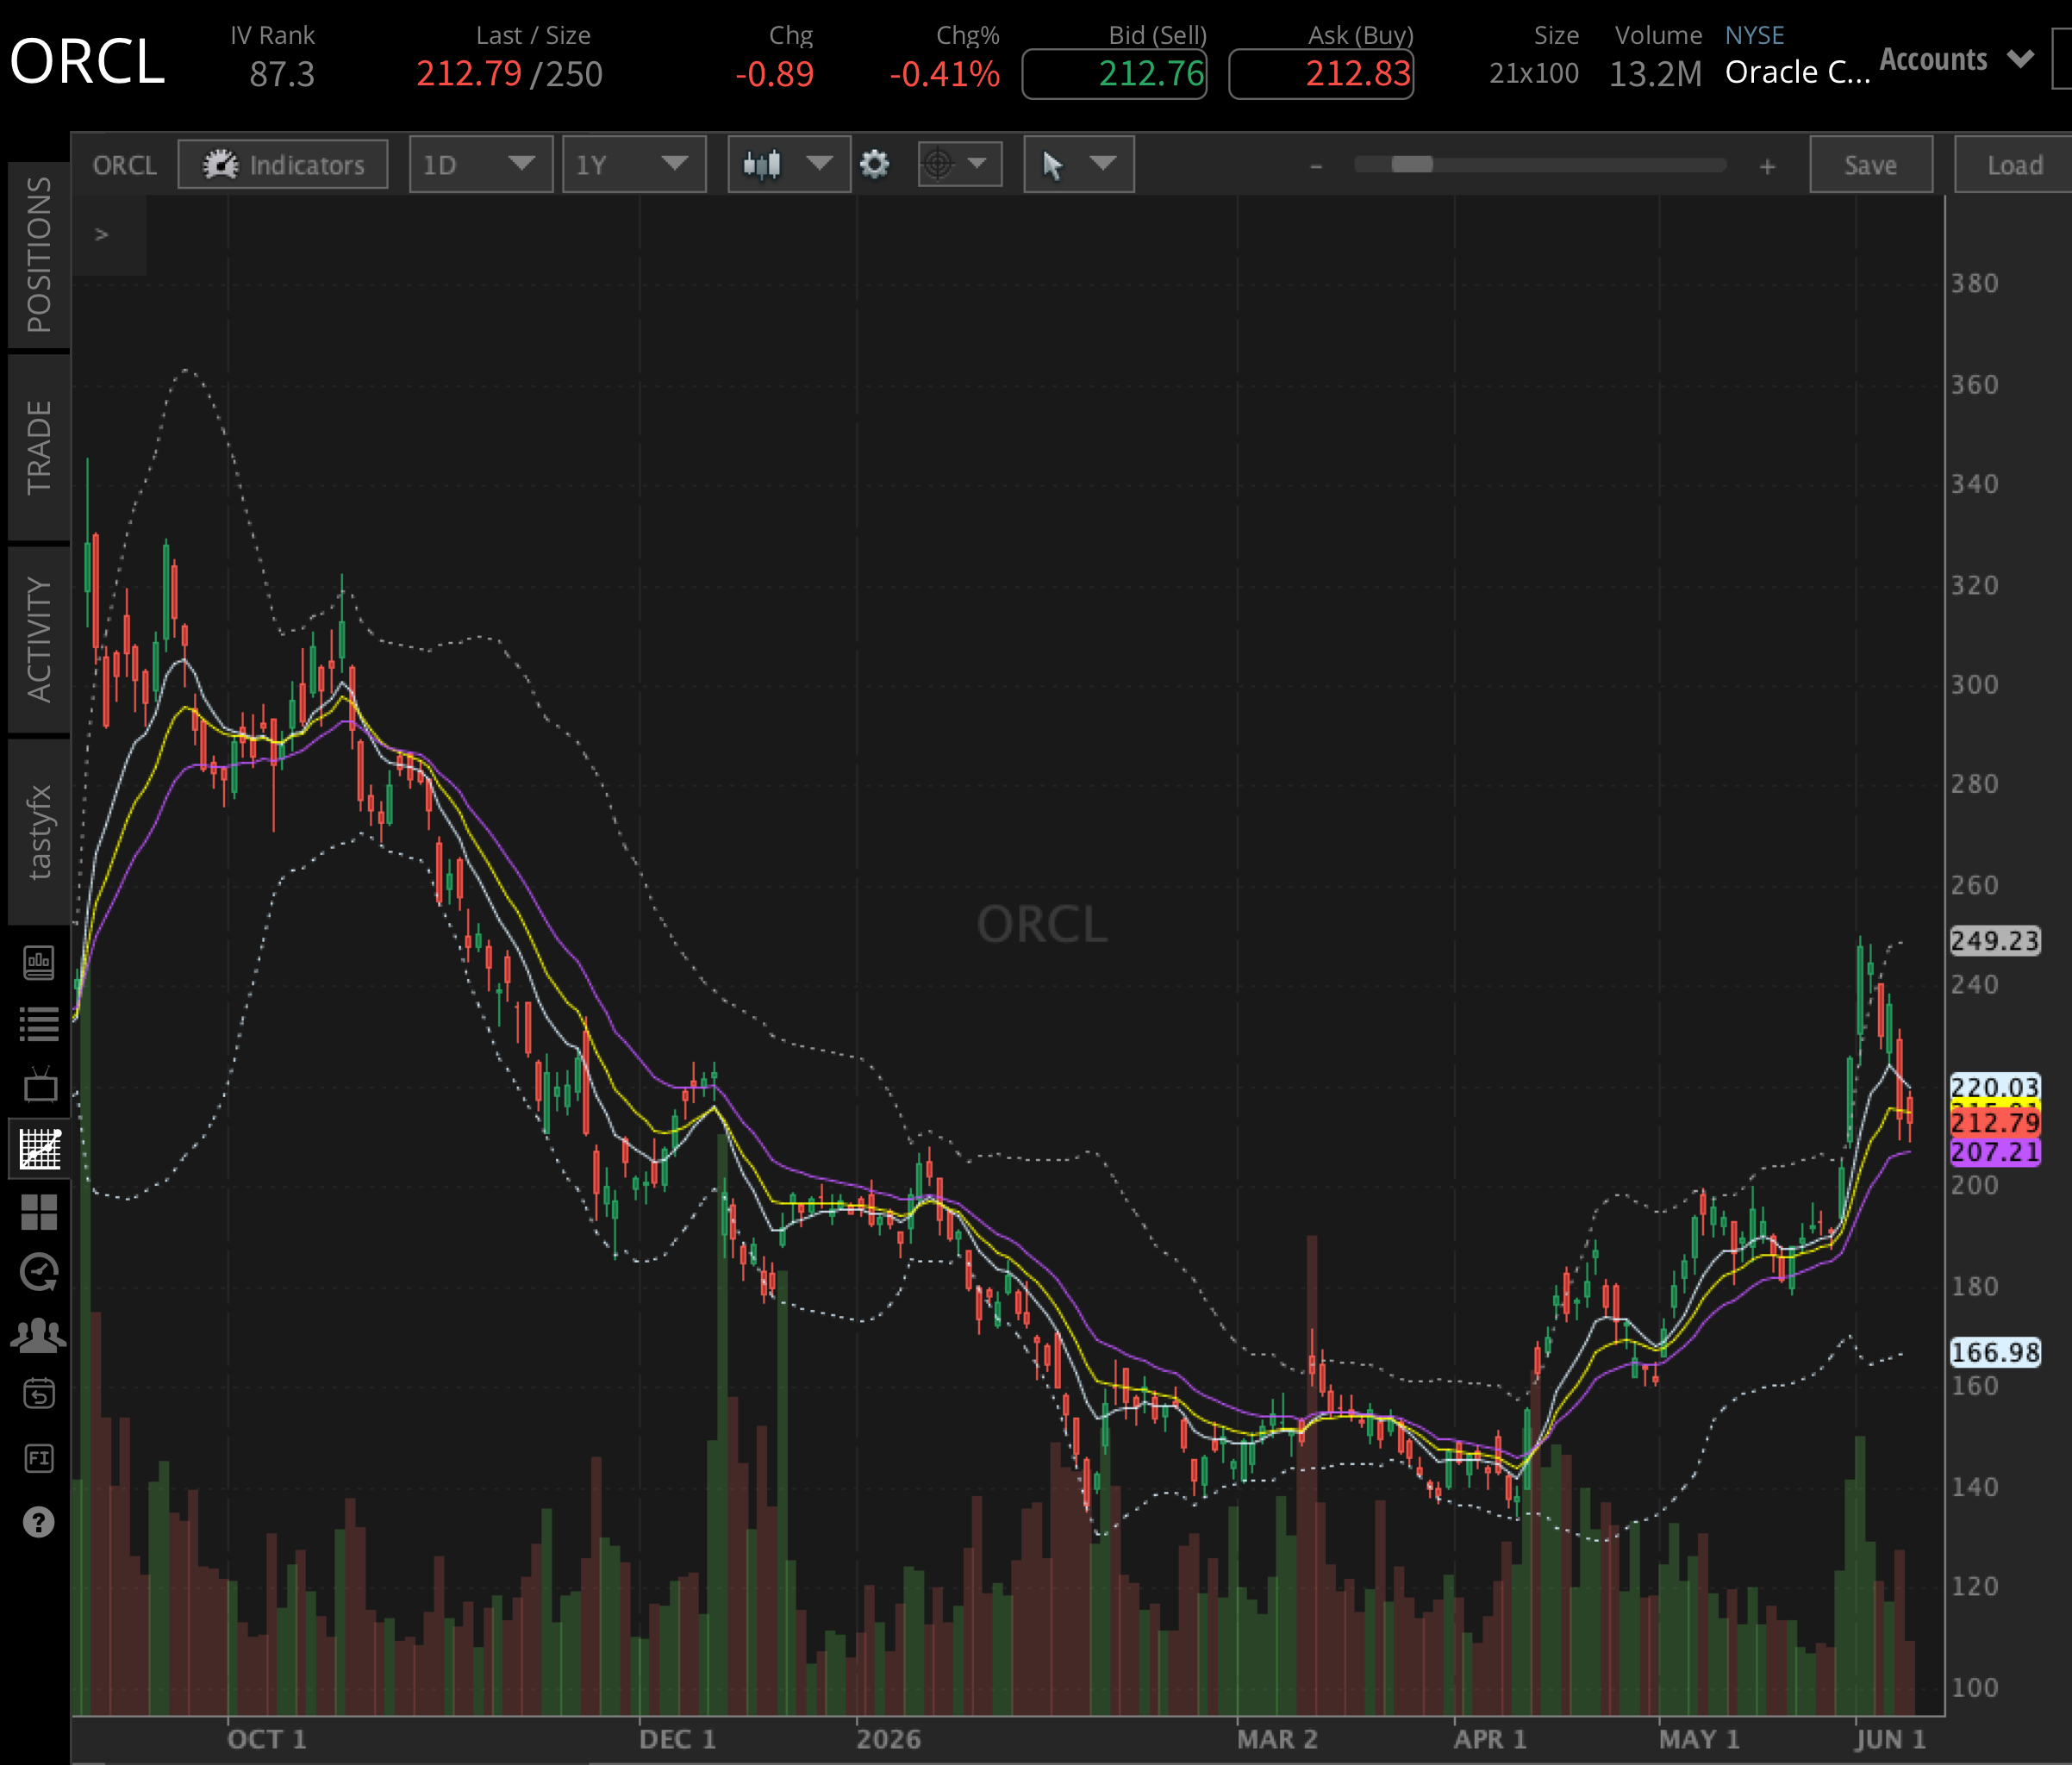Click the Last/Size 212.79 / 250 value
The height and width of the screenshot is (1765, 2072).
509,74
